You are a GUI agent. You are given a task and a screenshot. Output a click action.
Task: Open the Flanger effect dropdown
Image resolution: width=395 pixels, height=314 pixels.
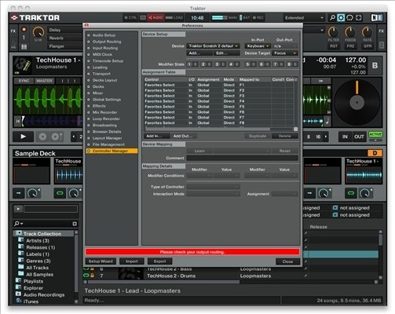click(65, 46)
